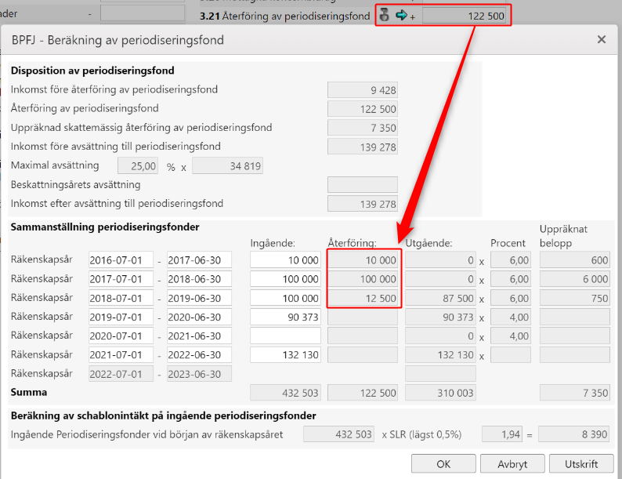
Task: Click Ingående field for 2017-07-01 year
Action: point(285,279)
